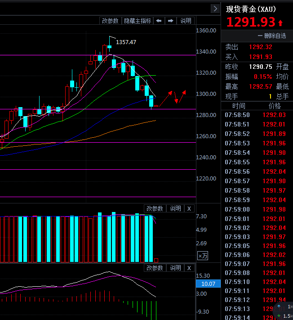Open 改参数 for the volume indicator
The height and width of the screenshot is (320, 293).
[155, 208]
